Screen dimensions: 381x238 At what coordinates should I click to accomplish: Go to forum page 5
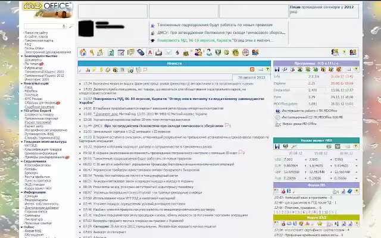tap(298, 212)
